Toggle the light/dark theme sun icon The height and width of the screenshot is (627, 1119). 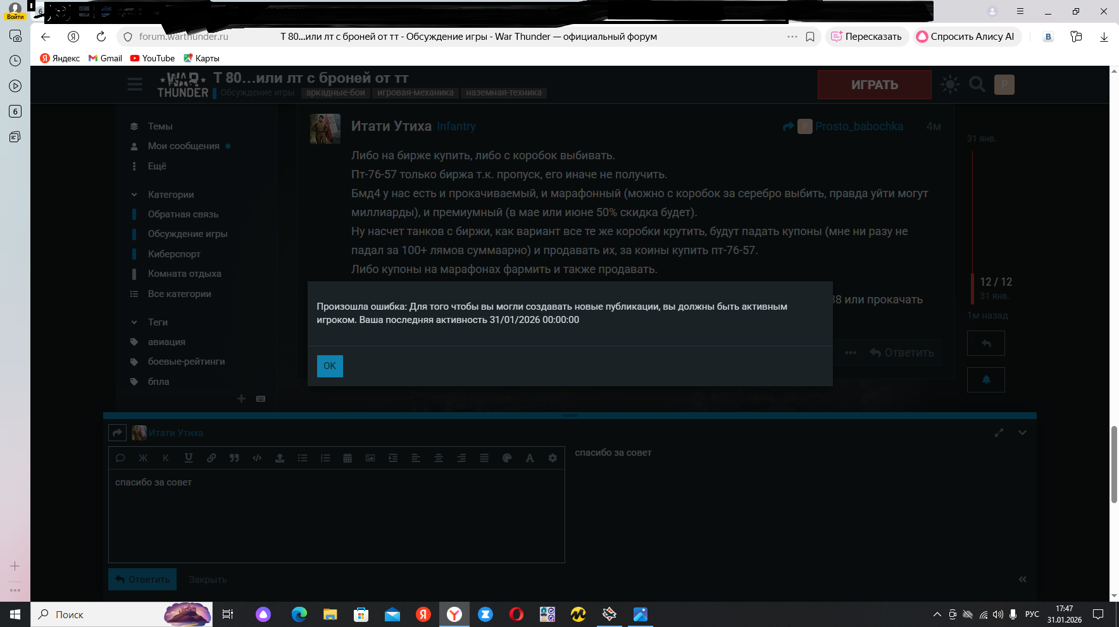[950, 85]
